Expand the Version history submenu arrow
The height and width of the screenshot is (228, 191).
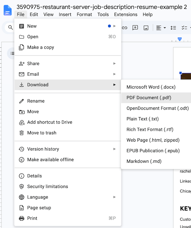click(x=115, y=149)
